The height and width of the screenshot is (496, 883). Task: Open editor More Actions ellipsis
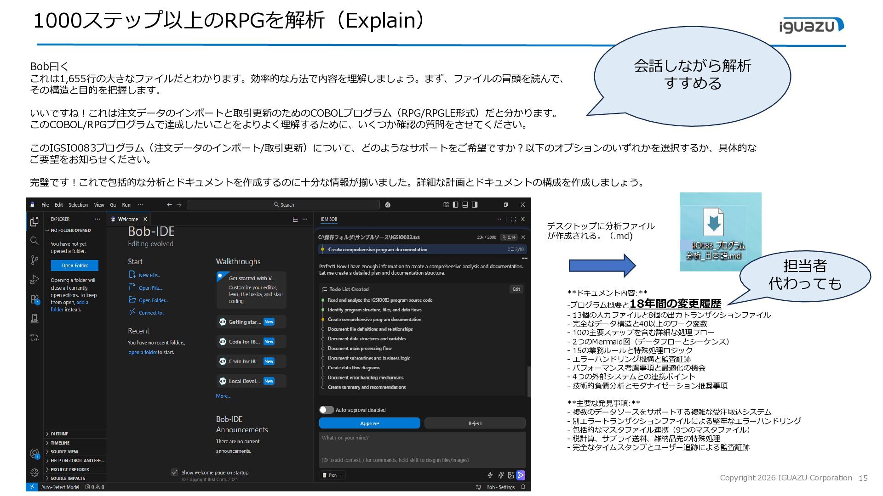305,219
